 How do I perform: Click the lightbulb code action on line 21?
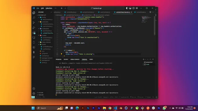click(x=61, y=54)
